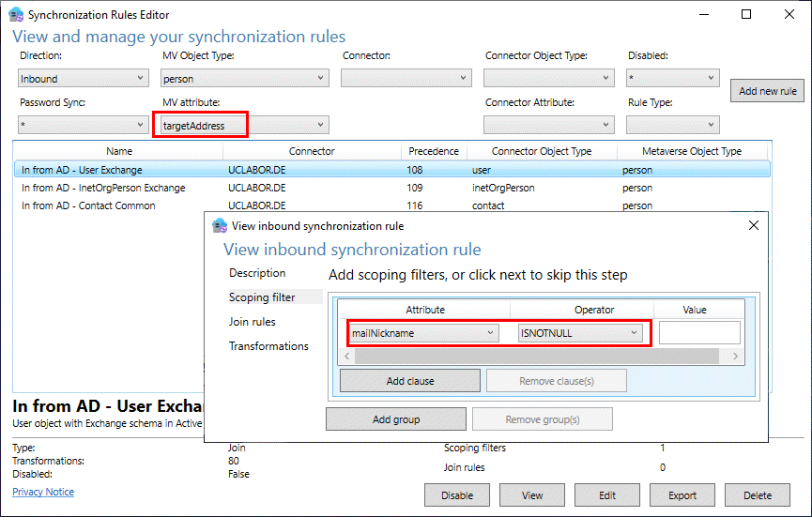Click the Add clause button
Screen dimensions: 812x517
point(409,381)
